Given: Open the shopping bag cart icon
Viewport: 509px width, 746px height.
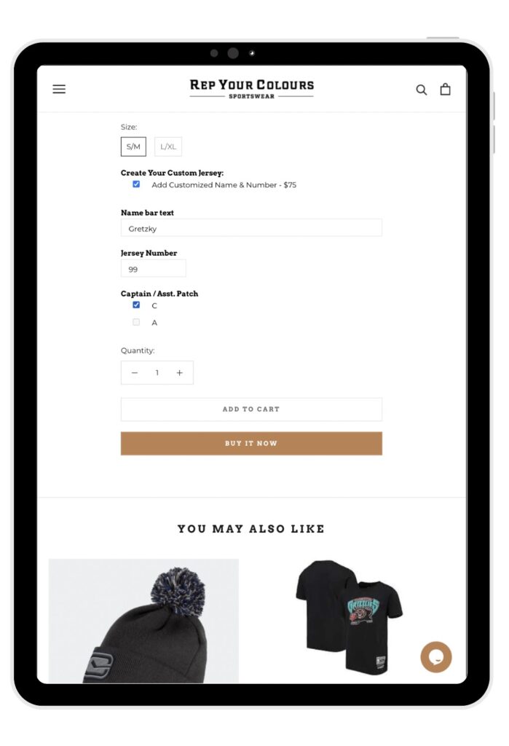Looking at the screenshot, I should pyautogui.click(x=445, y=89).
